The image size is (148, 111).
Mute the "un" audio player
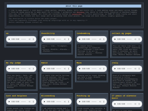30,39
